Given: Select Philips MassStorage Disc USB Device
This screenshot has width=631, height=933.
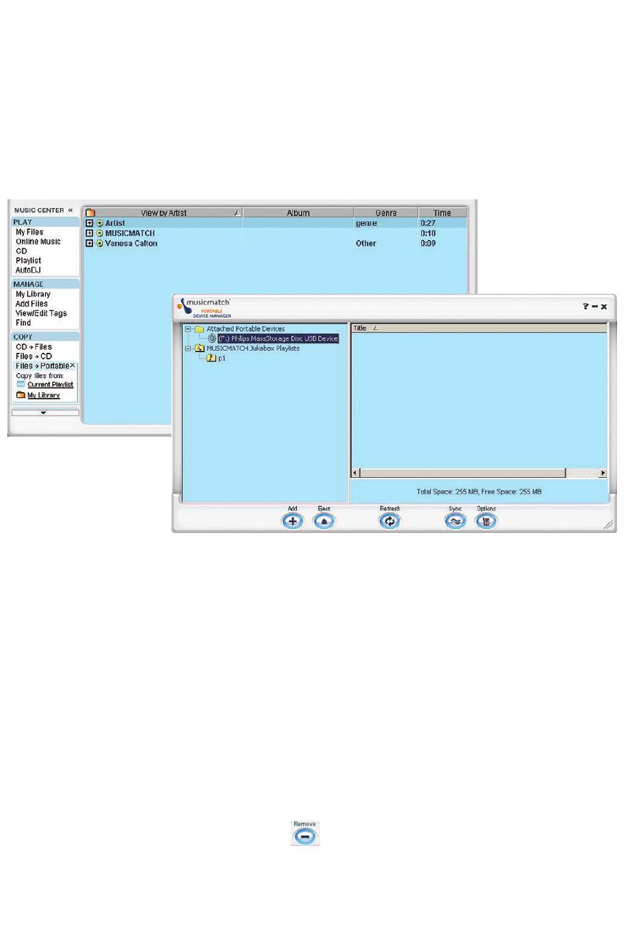Looking at the screenshot, I should point(278,338).
